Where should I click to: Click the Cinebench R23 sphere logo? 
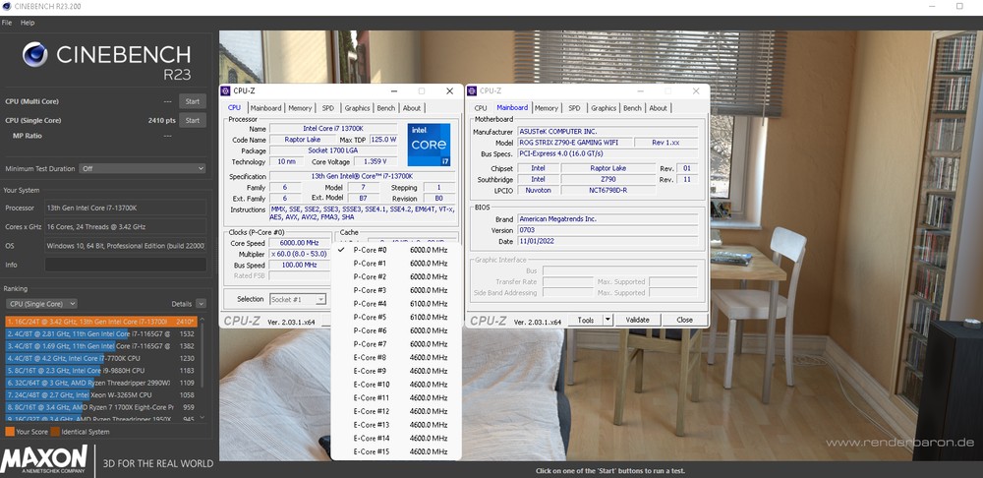click(x=35, y=54)
